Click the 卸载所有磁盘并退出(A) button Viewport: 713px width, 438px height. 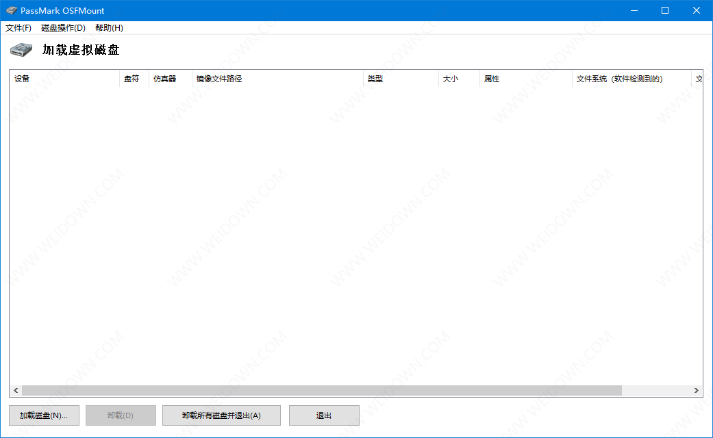point(221,415)
